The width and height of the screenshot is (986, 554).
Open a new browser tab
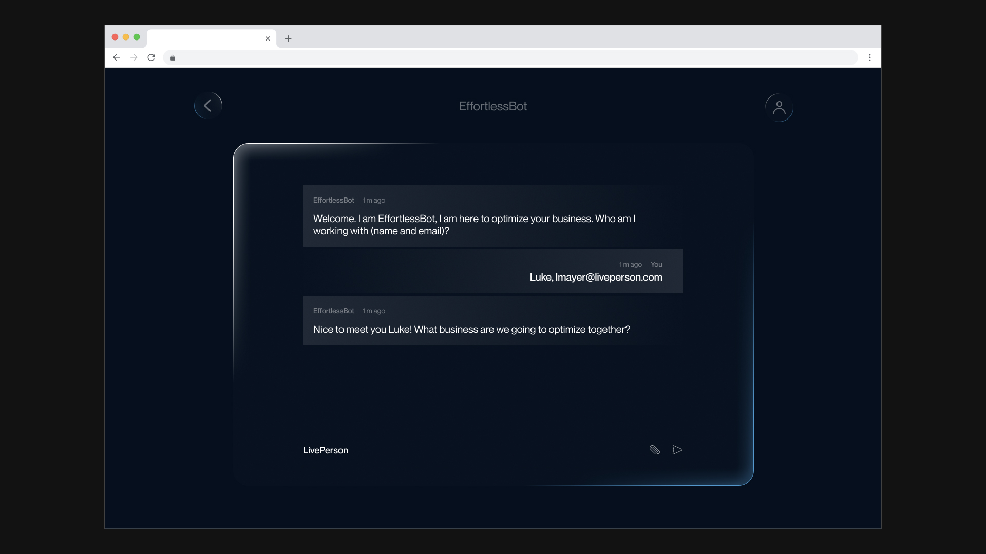(288, 38)
